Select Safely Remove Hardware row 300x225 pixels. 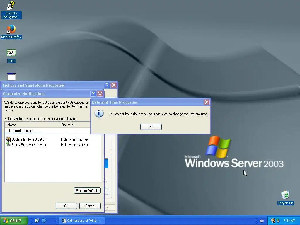pos(53,145)
